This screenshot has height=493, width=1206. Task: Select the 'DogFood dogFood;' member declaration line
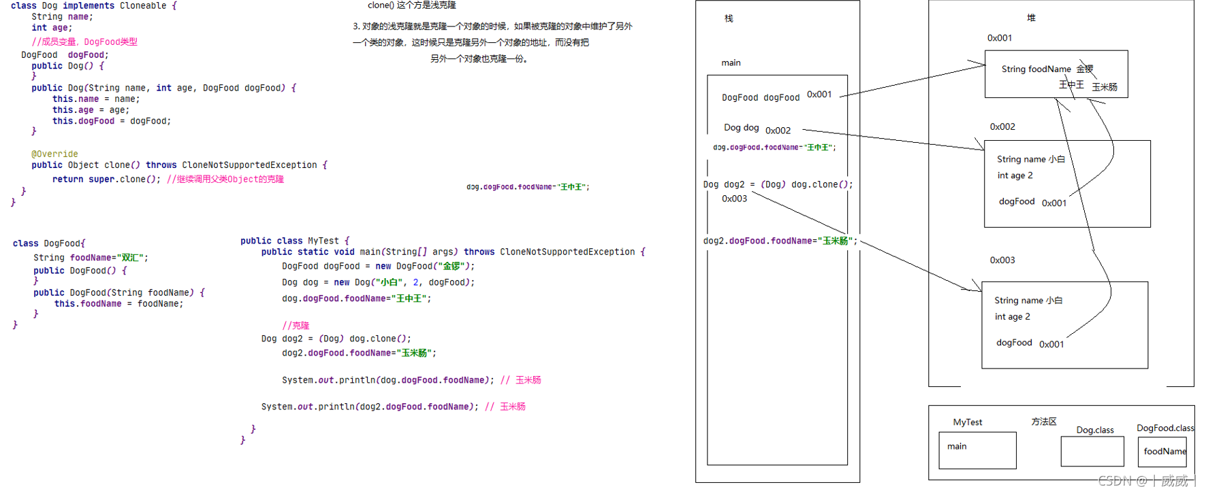(x=65, y=55)
